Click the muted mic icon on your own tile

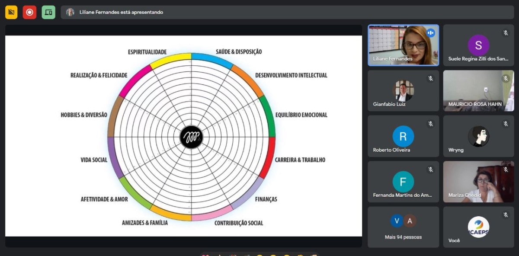[506, 215]
